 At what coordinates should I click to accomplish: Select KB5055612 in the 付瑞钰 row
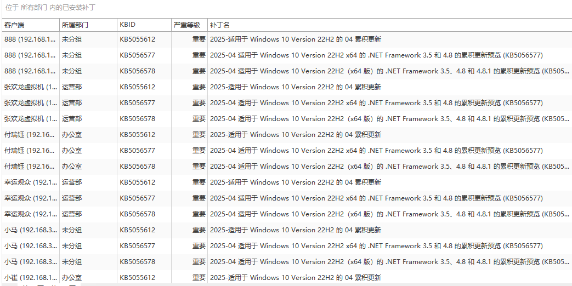pyautogui.click(x=138, y=135)
